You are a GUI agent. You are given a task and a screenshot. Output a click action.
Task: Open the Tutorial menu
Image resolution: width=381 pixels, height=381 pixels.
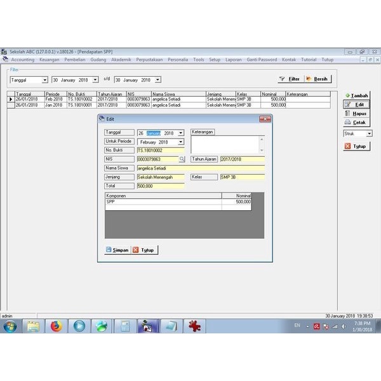coord(309,60)
